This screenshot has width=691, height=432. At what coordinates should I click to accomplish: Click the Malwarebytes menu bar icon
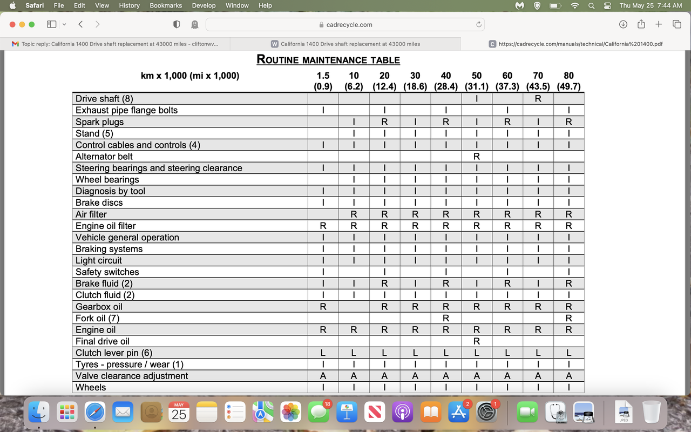tap(520, 5)
